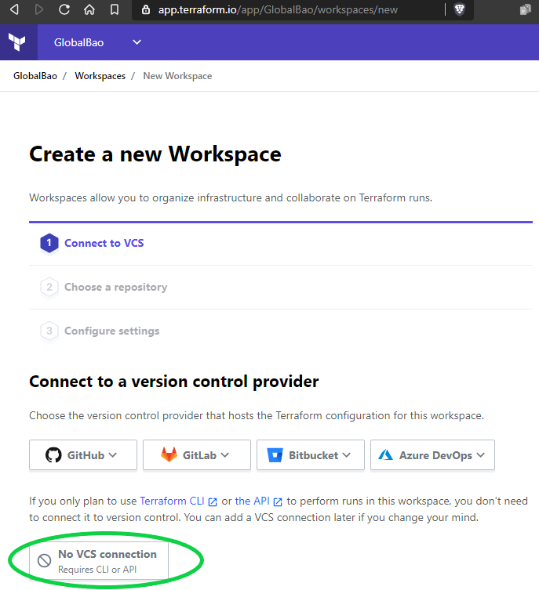
Task: Open the GlobalBao organization dropdown
Action: coord(97,42)
